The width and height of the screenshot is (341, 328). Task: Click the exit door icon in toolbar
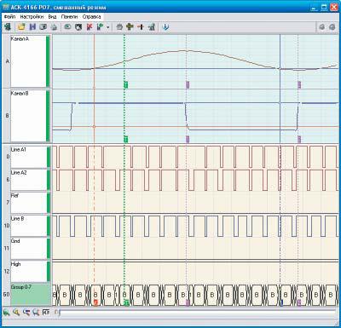[x=8, y=27]
